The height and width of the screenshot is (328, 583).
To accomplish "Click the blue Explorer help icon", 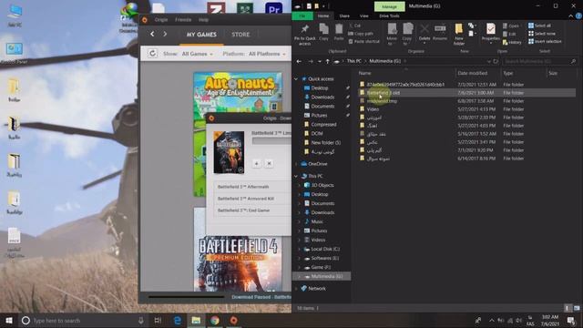I will 578,16.
